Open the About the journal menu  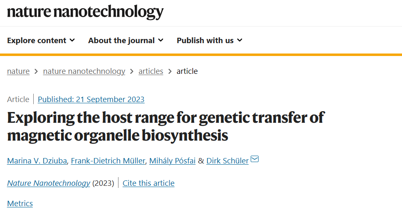(x=126, y=40)
